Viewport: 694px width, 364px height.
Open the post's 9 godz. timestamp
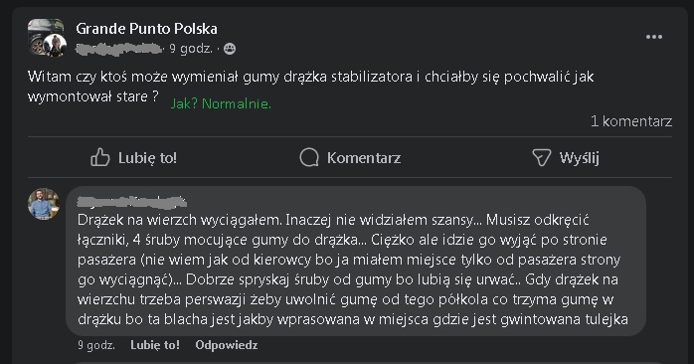[x=191, y=49]
